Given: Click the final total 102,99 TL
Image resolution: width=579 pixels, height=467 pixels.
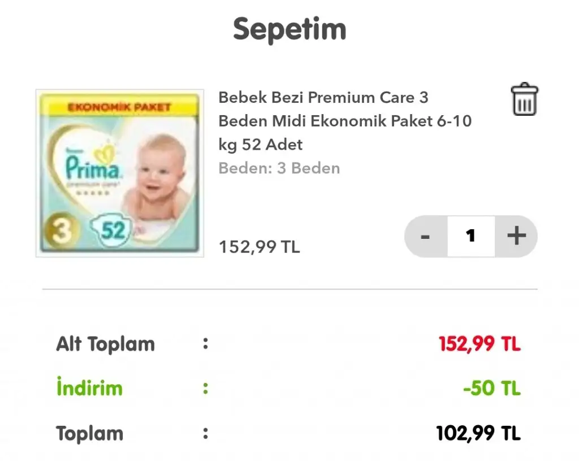Looking at the screenshot, I should point(478,434).
